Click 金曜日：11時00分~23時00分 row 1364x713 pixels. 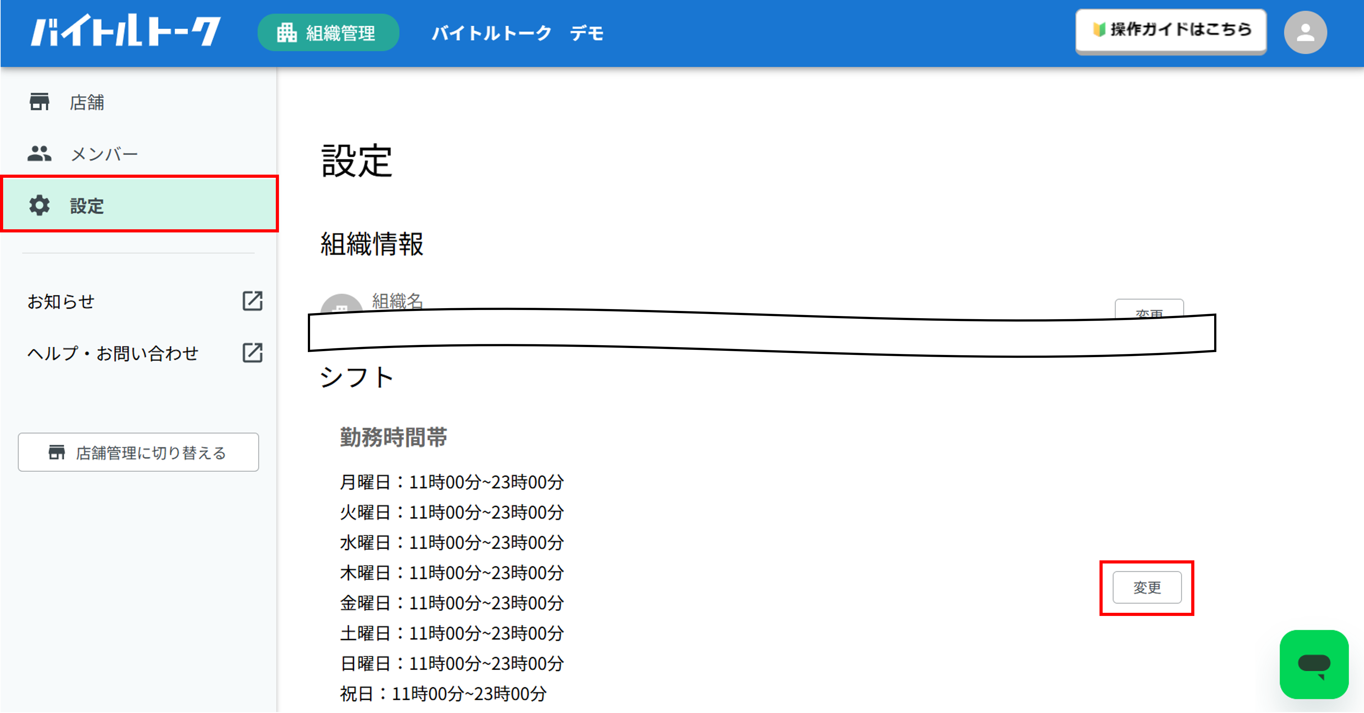pyautogui.click(x=452, y=603)
